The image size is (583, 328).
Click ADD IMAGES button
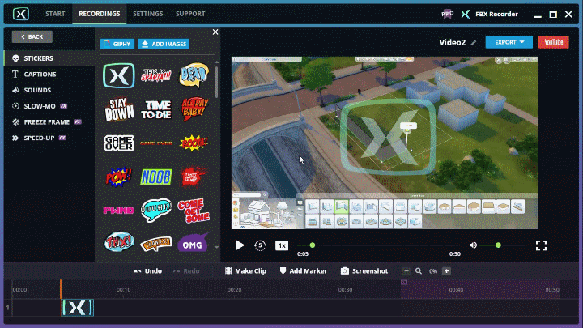(164, 44)
